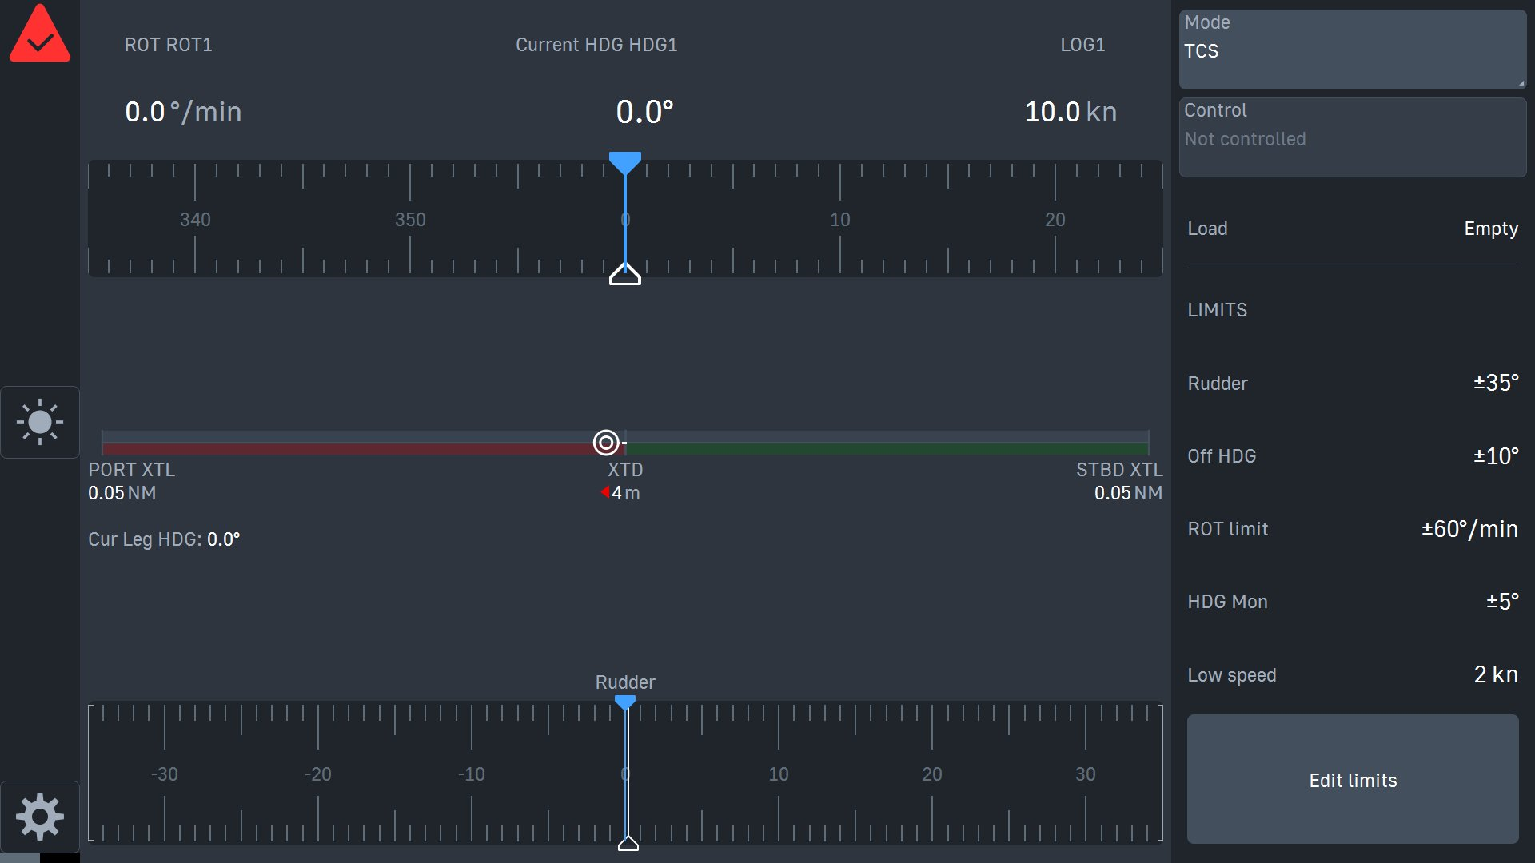Click the 0.0 °/min rate of turn value
Image resolution: width=1535 pixels, height=863 pixels.
point(183,112)
